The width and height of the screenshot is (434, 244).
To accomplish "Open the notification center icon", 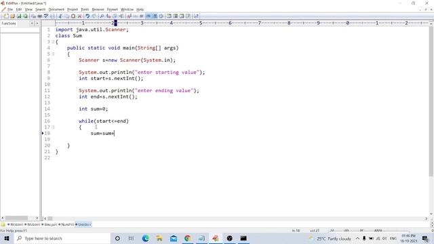I will 425,239.
